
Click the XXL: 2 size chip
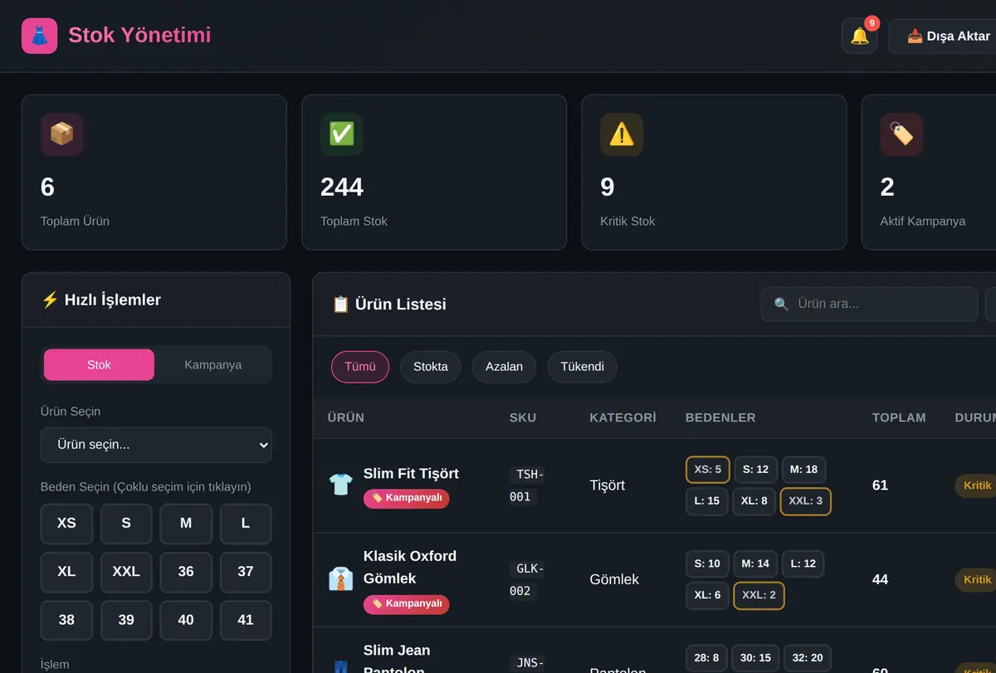click(x=759, y=596)
